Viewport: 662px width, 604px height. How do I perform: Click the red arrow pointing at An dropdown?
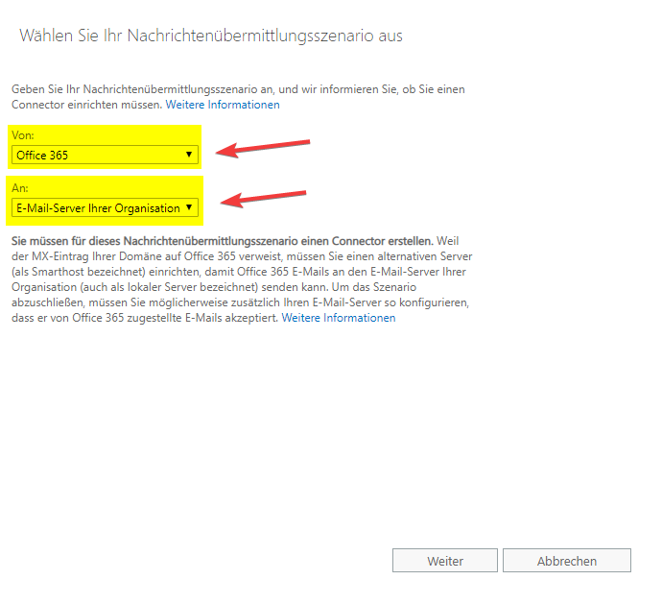264,199
